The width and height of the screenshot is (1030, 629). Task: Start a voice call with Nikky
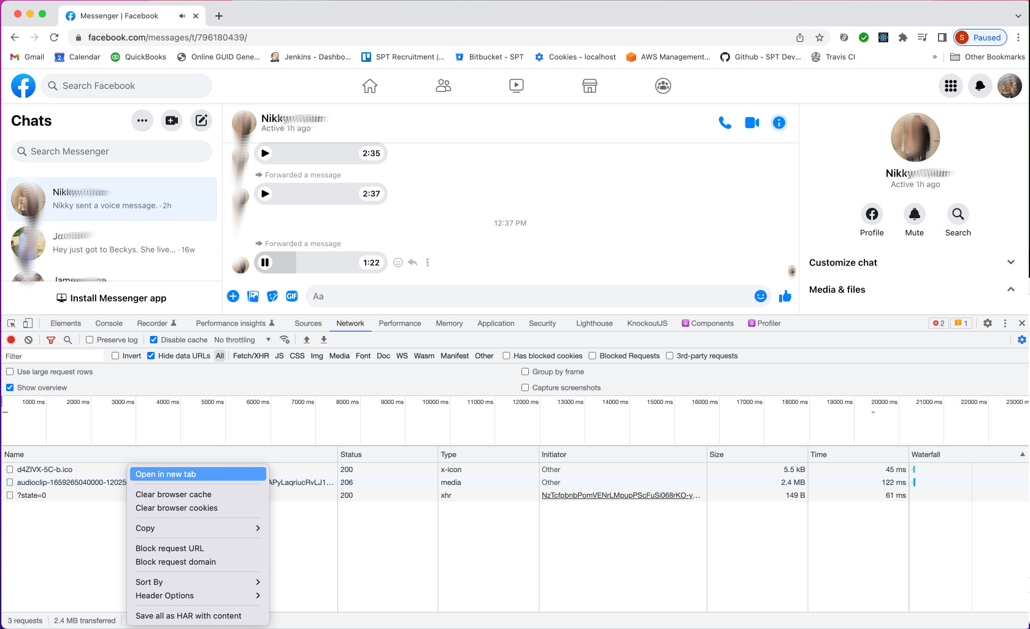click(724, 123)
